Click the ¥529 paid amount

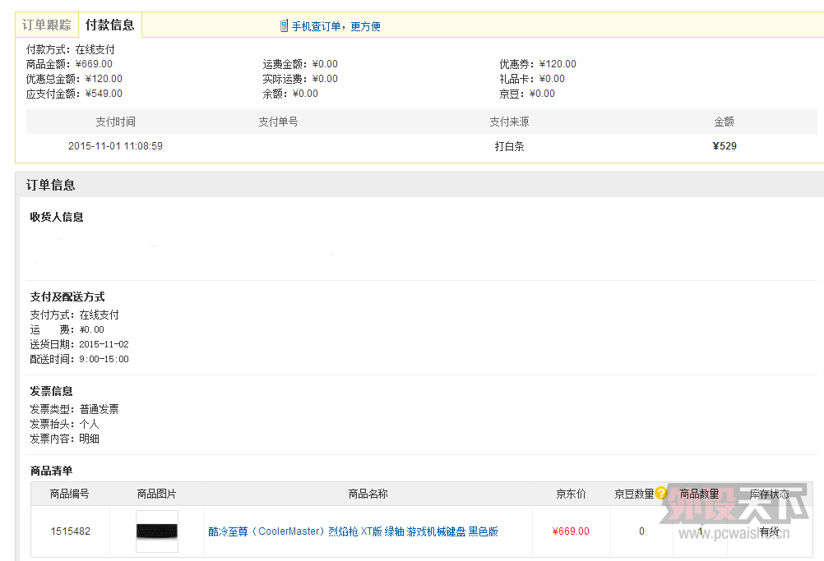tap(724, 146)
